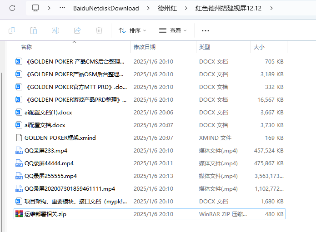Expand chevron after BaiduNetdiskDownload
The height and width of the screenshot is (232, 316).
click(x=148, y=8)
